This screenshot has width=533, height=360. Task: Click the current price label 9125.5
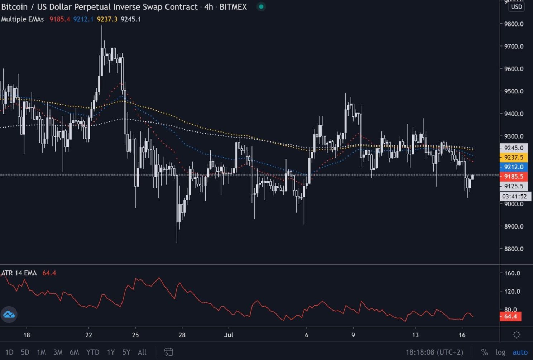(514, 186)
